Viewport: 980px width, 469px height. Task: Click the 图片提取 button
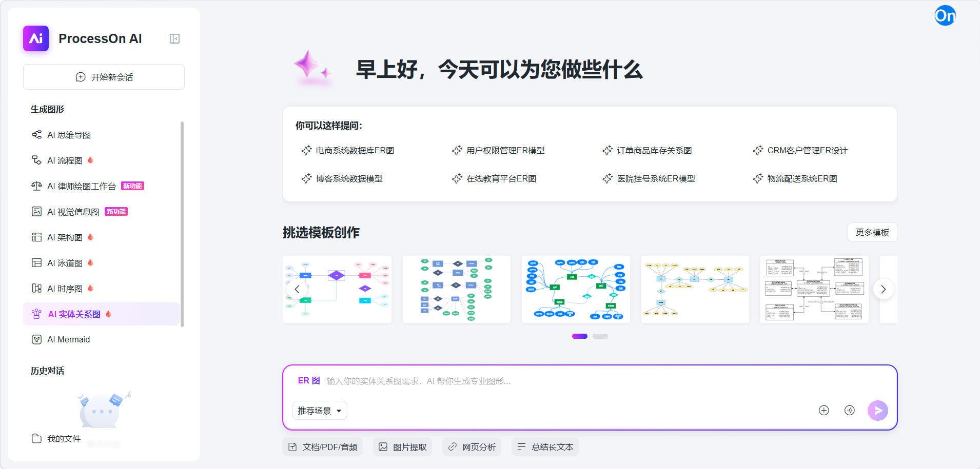[403, 447]
